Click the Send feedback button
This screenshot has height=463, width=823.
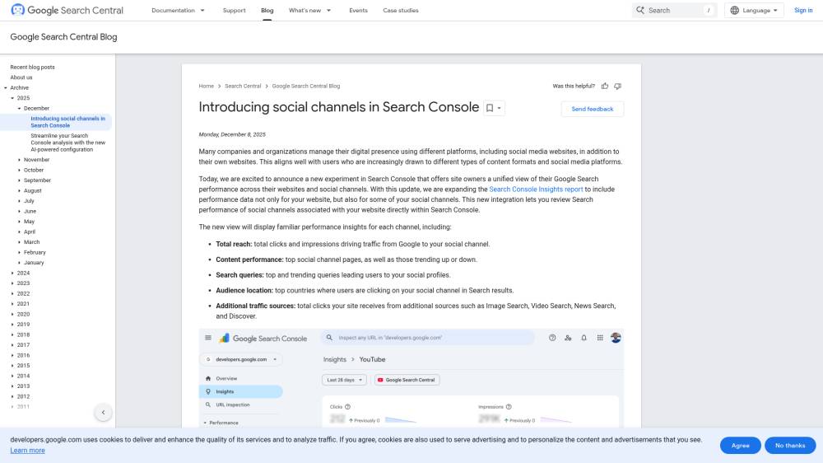592,109
